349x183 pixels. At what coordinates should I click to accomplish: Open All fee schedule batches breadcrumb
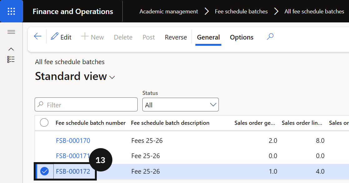click(x=314, y=12)
